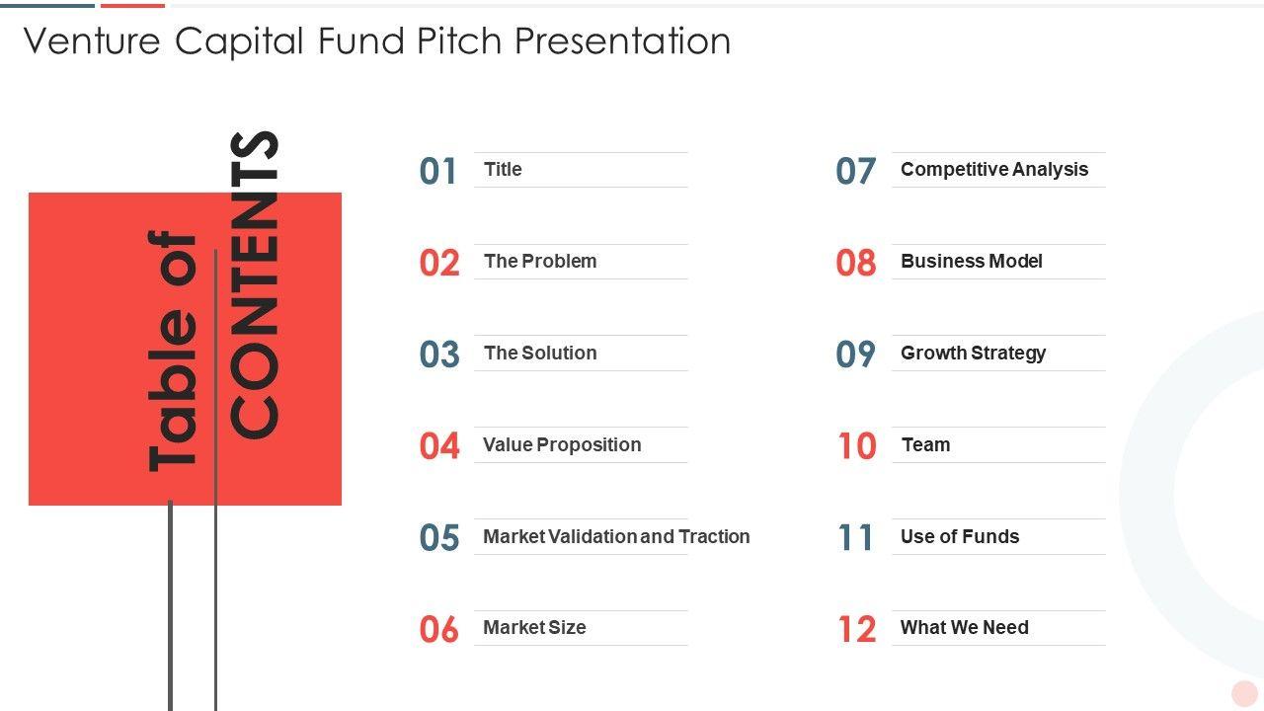Select the red number 06
This screenshot has width=1264, height=711.
click(438, 630)
